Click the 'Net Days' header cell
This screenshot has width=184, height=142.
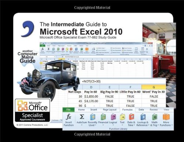click(x=75, y=92)
